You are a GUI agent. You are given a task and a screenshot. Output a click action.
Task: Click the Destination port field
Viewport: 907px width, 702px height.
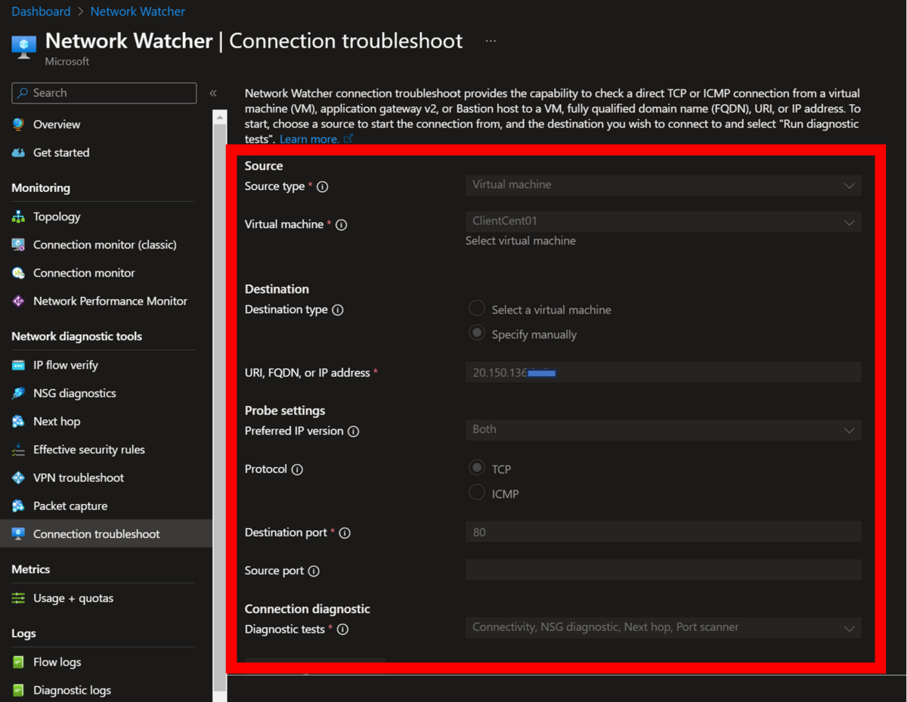[663, 532]
